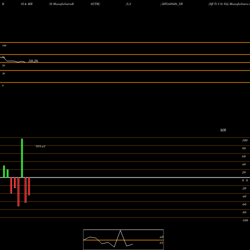Click the longest red negative bar

pyautogui.click(x=18, y=192)
